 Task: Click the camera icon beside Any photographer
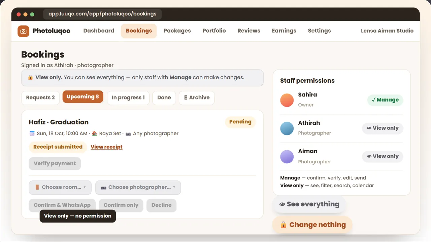[128, 133]
